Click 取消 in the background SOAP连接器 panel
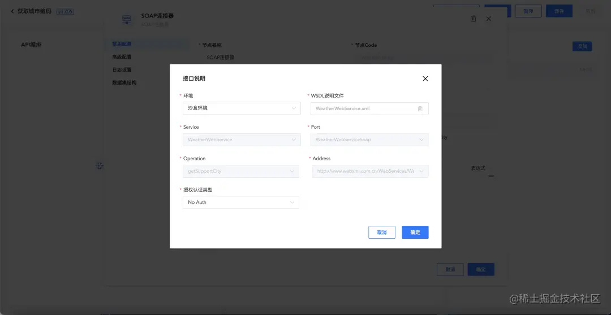Screen dimensions: 611x315 click(450, 269)
